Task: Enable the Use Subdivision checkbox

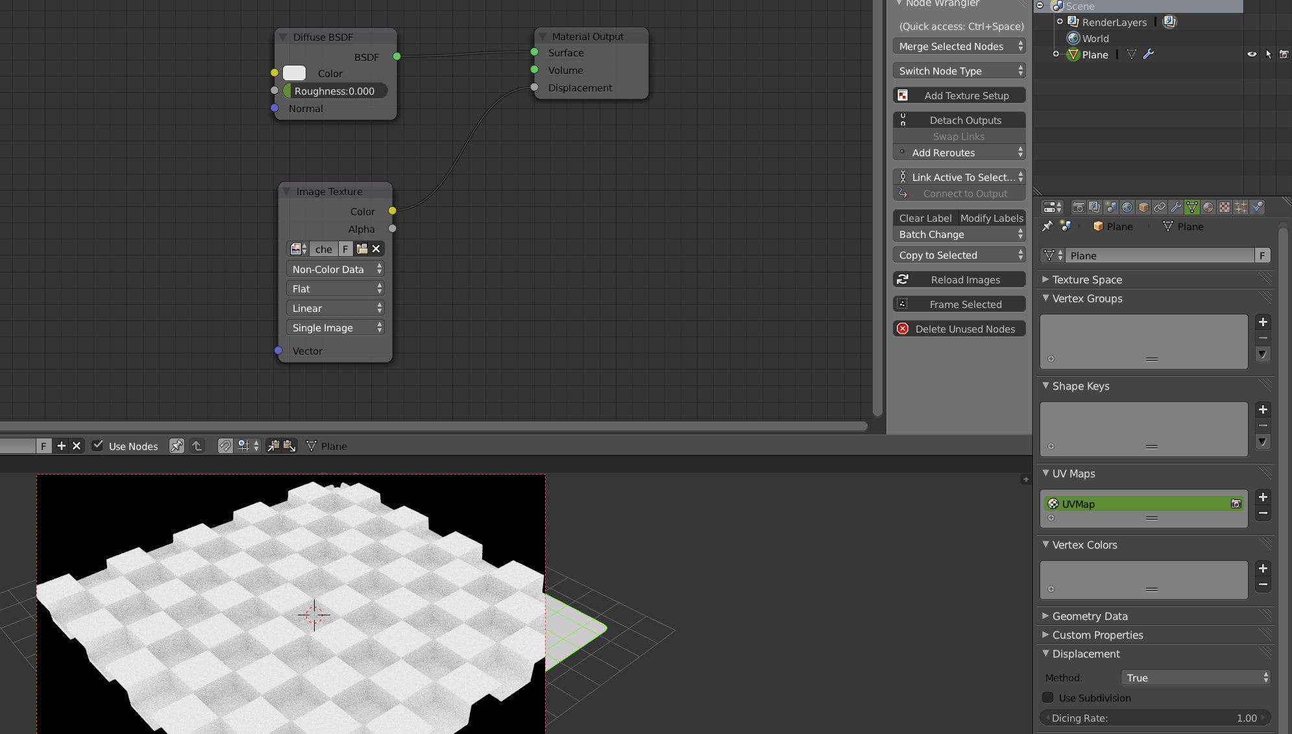Action: point(1048,698)
